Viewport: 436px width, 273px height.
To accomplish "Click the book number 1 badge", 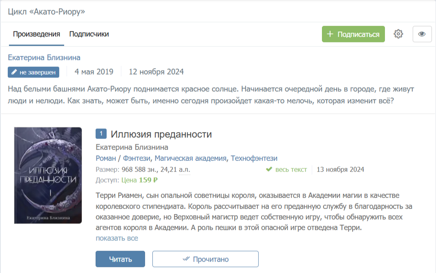I will (x=101, y=134).
